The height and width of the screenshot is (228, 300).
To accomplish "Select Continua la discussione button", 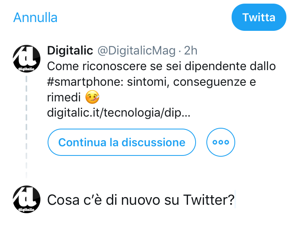I will [122, 142].
